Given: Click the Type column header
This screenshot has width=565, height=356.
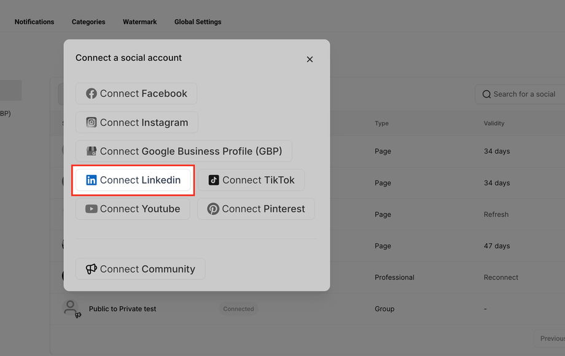Looking at the screenshot, I should coord(381,123).
